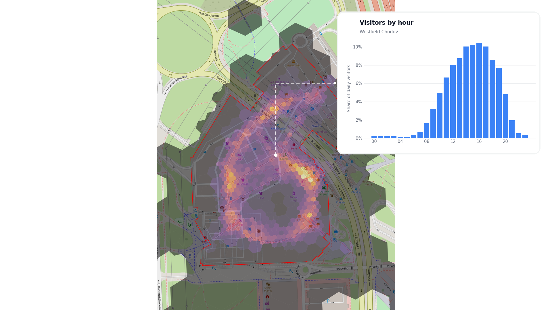The image size is (552, 310).
Task: Select the chart bar above hour 20
Action: 505,116
